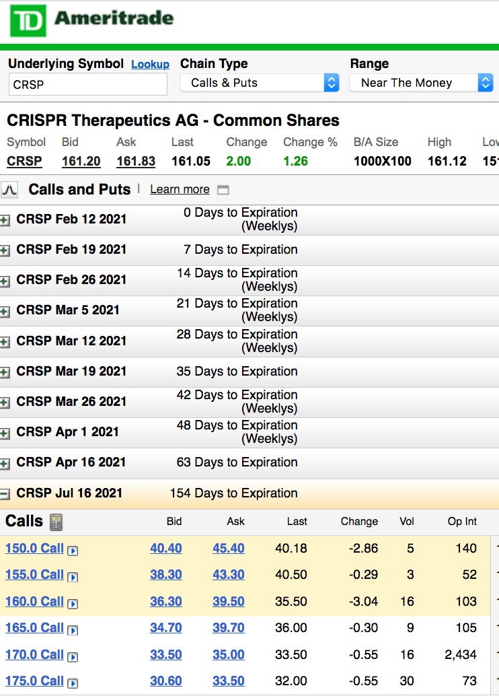The image size is (499, 696).
Task: Click the chart icon beside Calls and Puts
Action: tap(9, 190)
